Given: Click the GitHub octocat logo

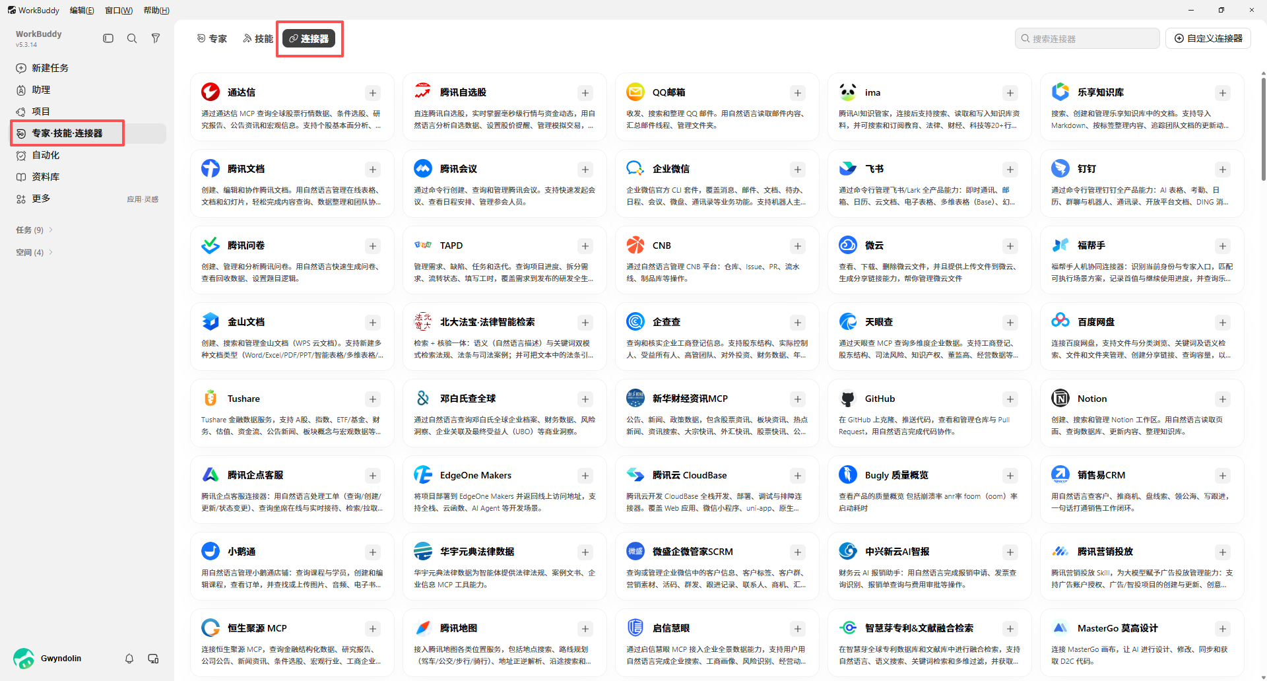Looking at the screenshot, I should click(x=848, y=398).
